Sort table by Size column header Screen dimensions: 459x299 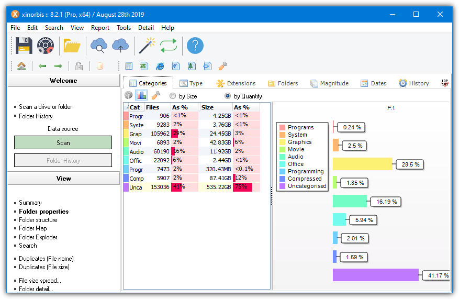pyautogui.click(x=216, y=107)
